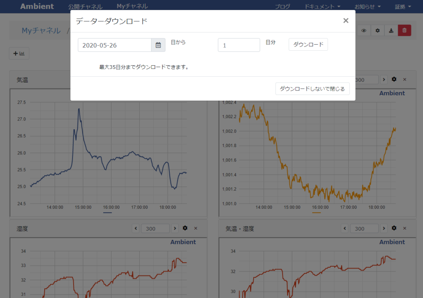Add a new chart with plus icon

point(19,53)
